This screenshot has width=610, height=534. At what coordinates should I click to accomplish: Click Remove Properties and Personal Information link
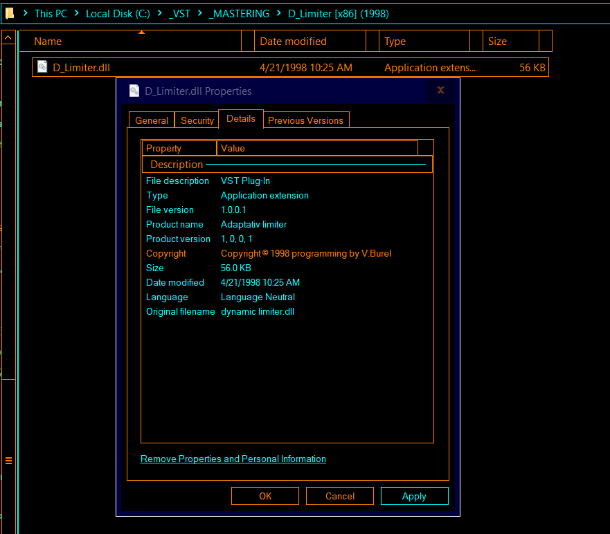pyautogui.click(x=233, y=459)
